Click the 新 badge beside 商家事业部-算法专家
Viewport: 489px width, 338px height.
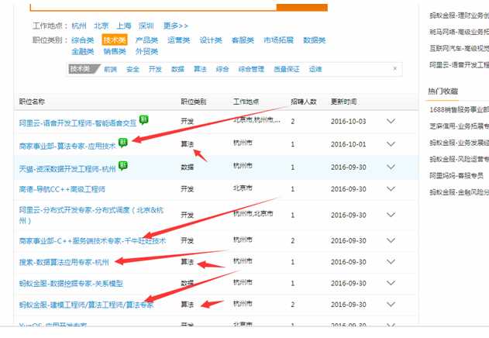click(123, 143)
